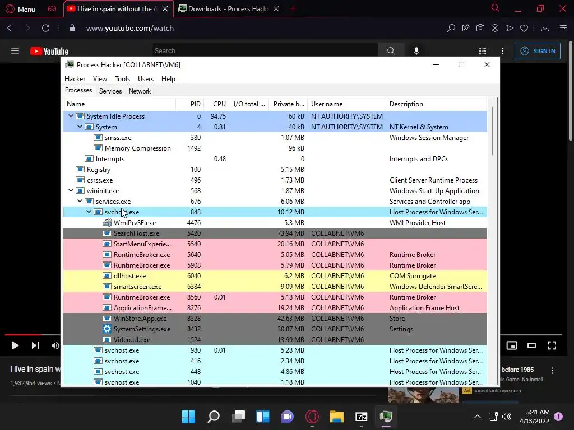The image size is (574, 430).
Task: Open the Help menu in Process Hacker
Action: point(168,79)
